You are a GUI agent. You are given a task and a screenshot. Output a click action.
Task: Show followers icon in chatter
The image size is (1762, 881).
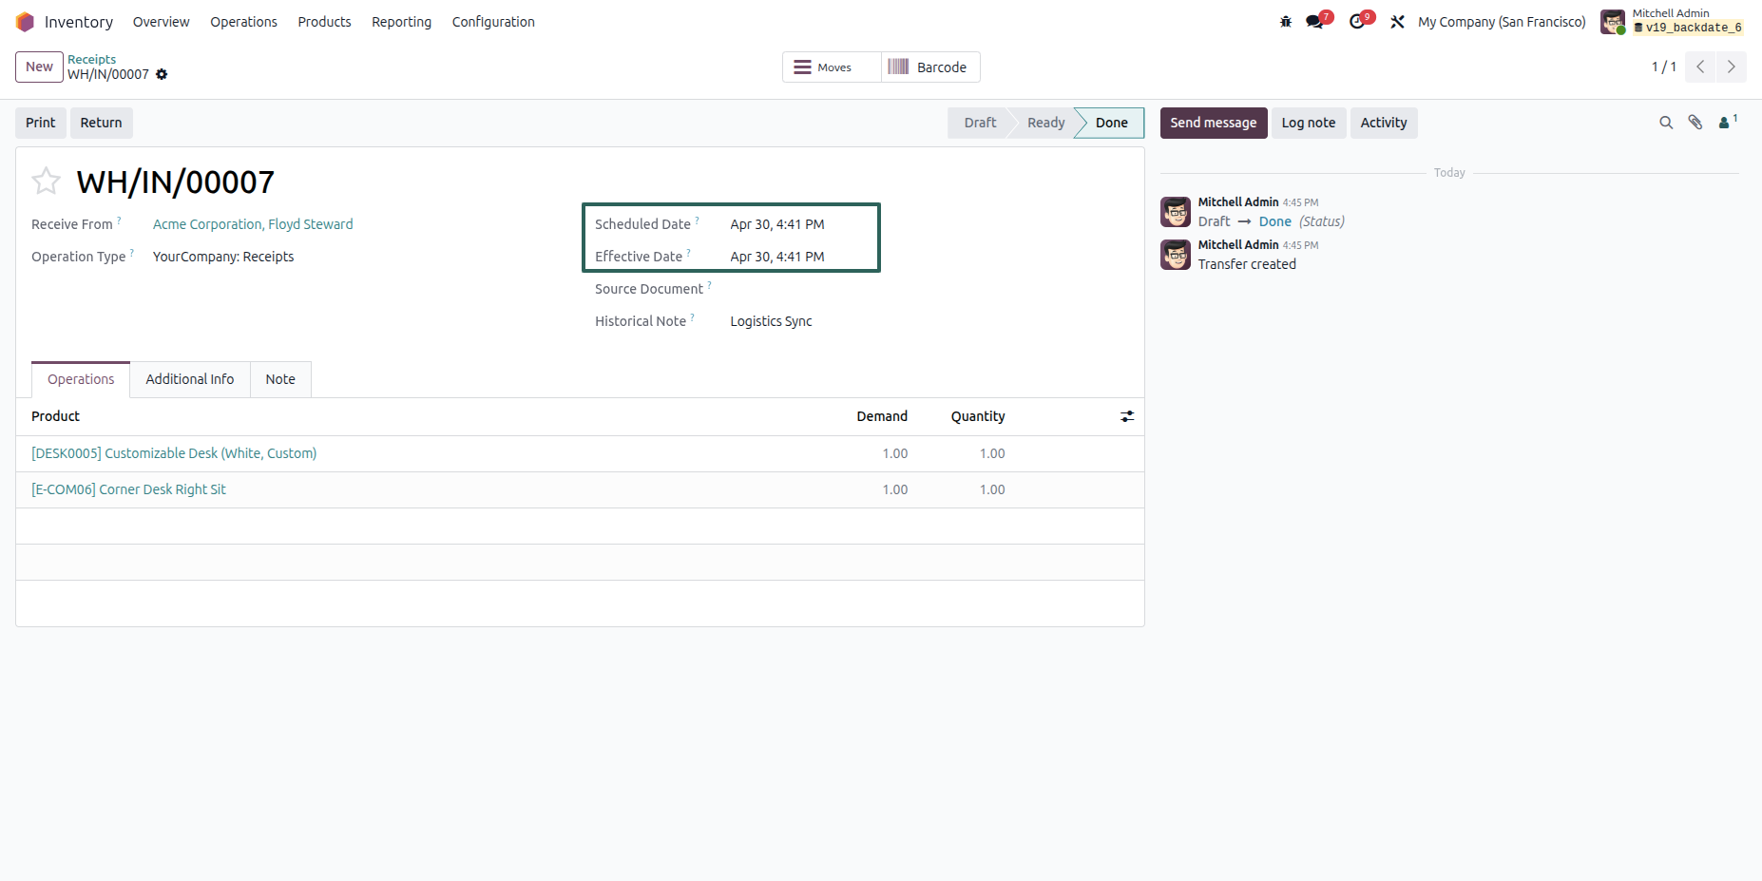click(x=1727, y=122)
